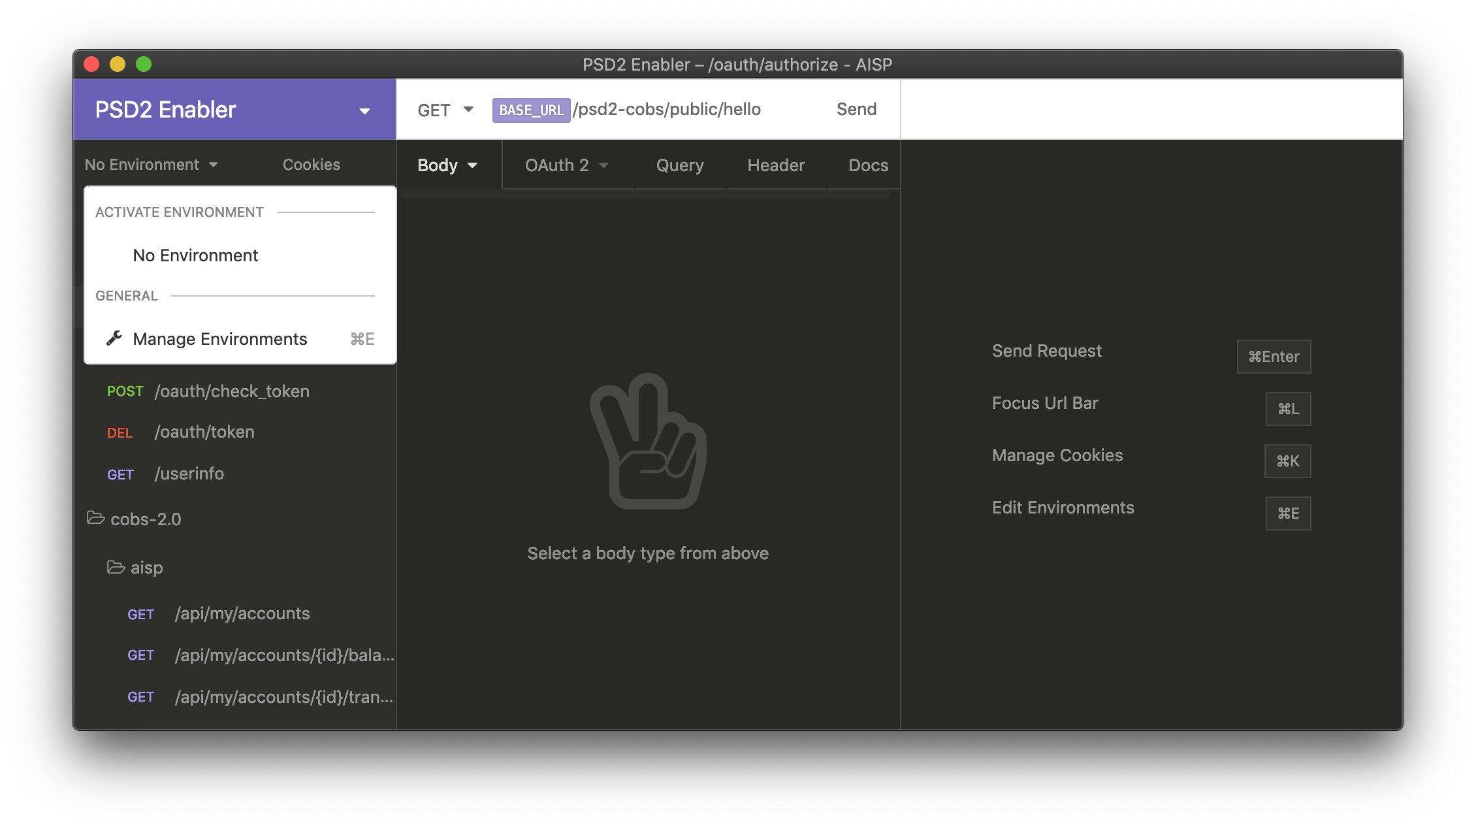Click the Focus Url Bar label
The height and width of the screenshot is (827, 1476).
pyautogui.click(x=1045, y=403)
